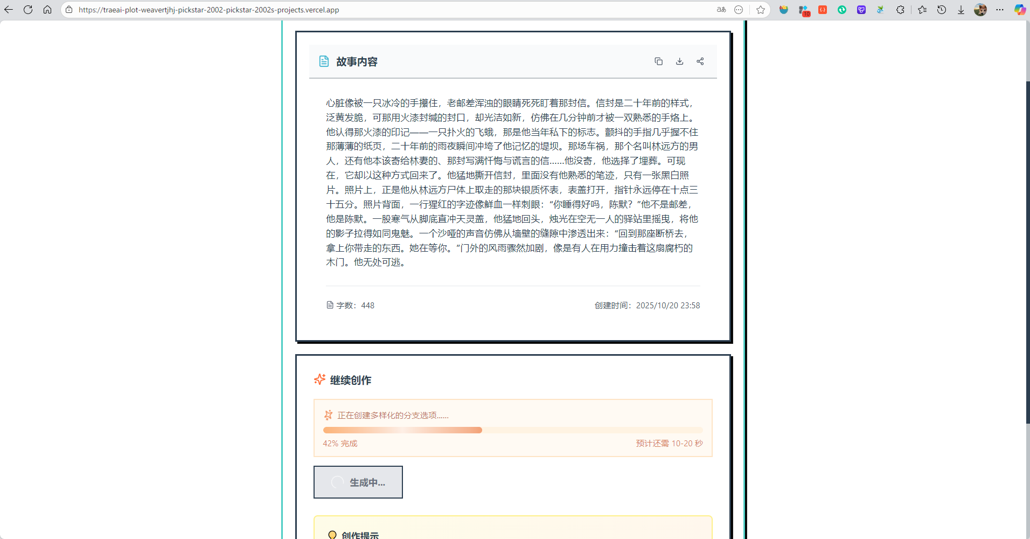Screen dimensions: 1030x539
Task: Click the document icon beside 故事内容 heading
Action: tap(323, 61)
